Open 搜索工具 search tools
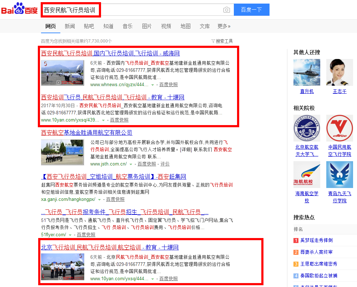The width and height of the screenshot is (357, 287). [x=224, y=41]
